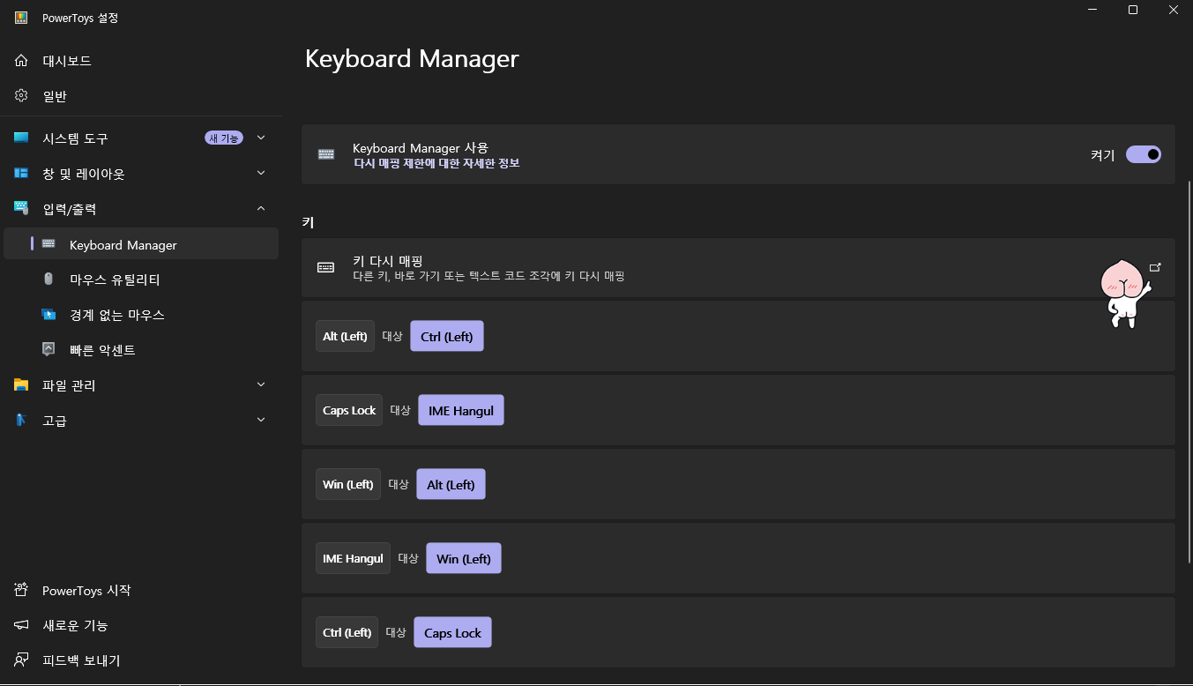Viewport: 1193px width, 686px height.
Task: Click the System Tools (시스템 도구) icon
Action: pos(21,138)
